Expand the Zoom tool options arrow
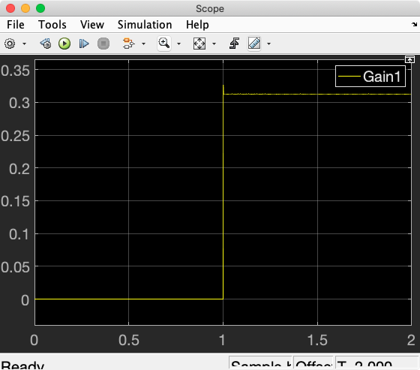 tap(179, 44)
